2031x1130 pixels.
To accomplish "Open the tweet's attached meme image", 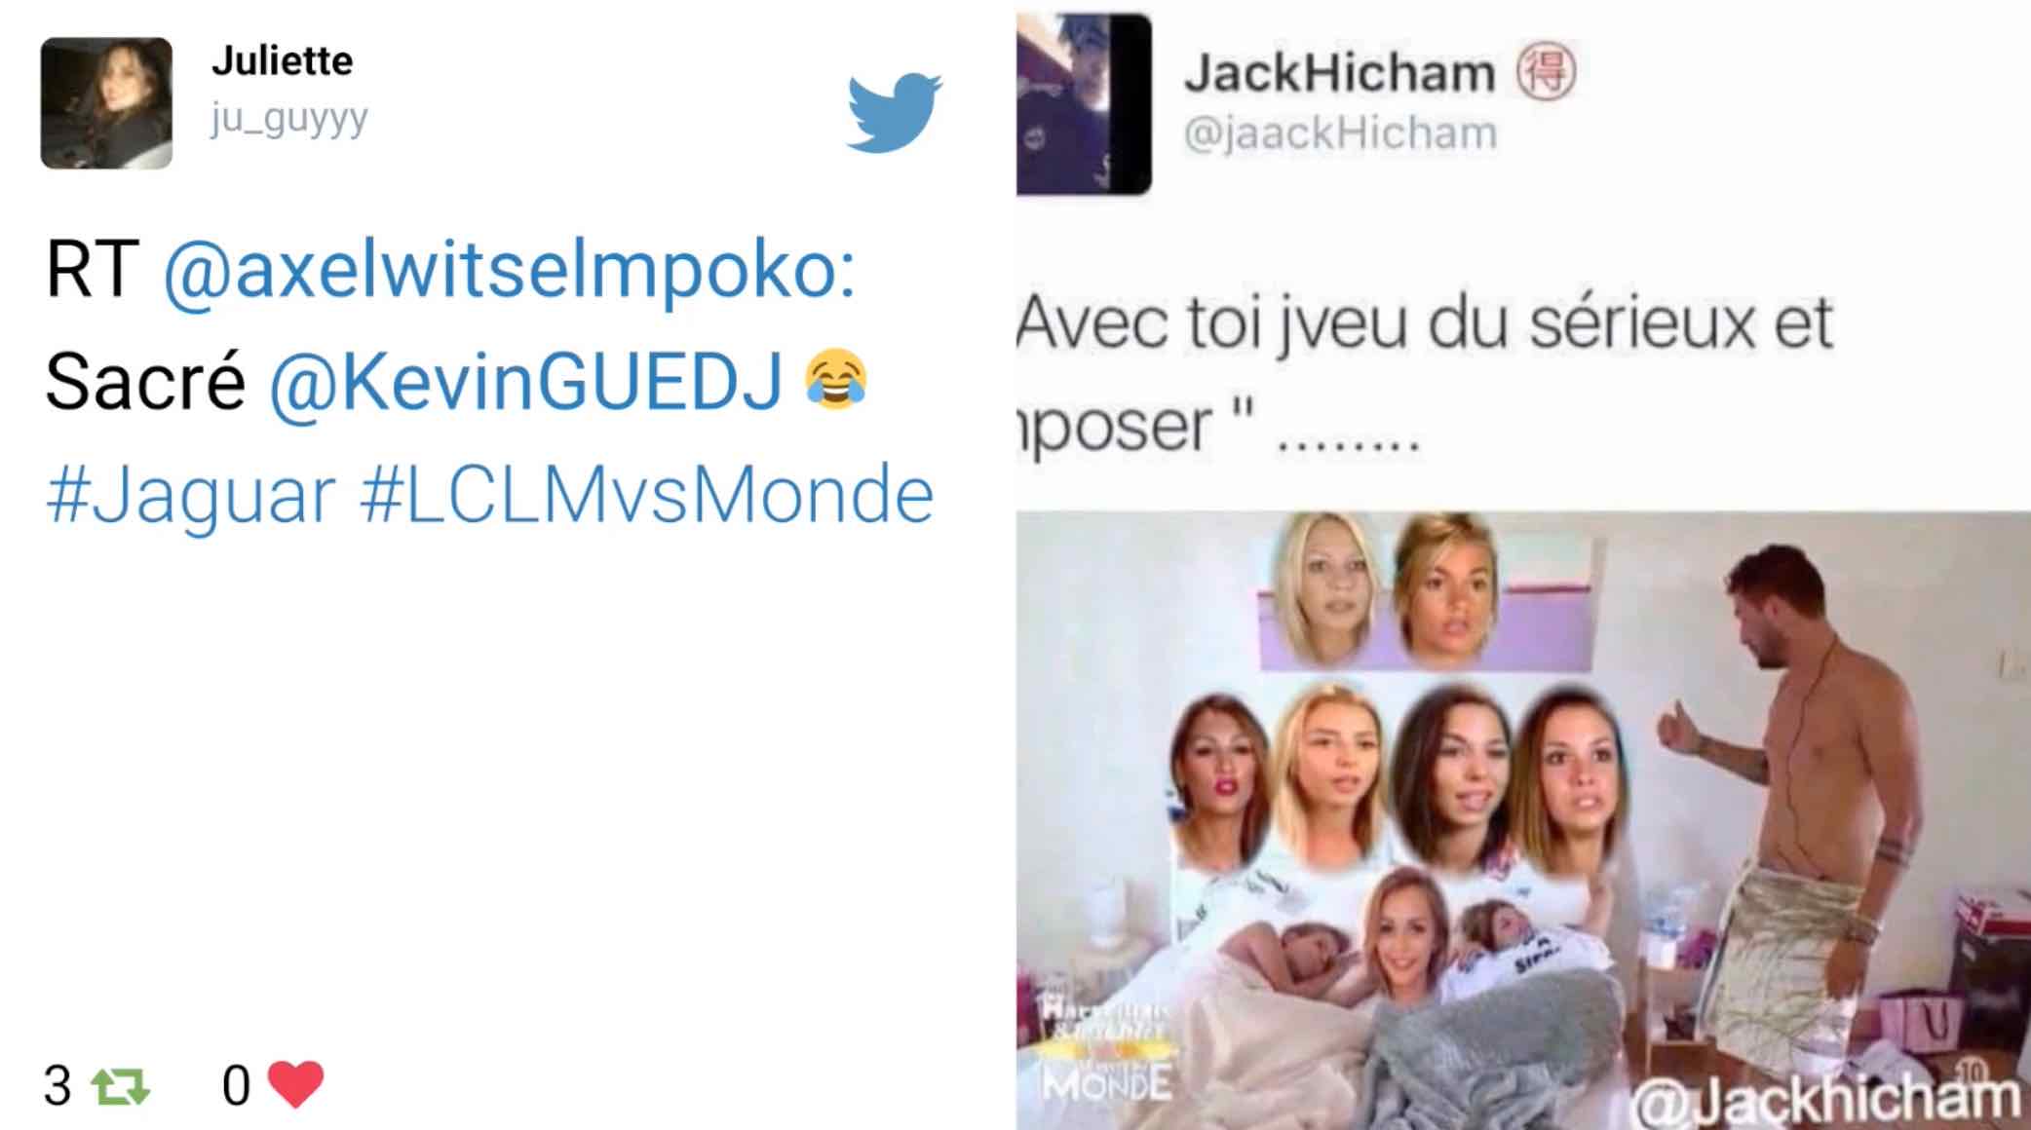I will click(1523, 820).
